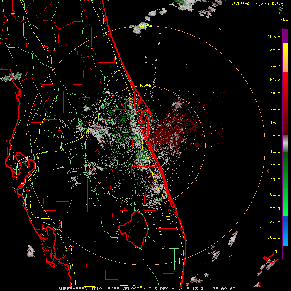Click the 76.7 value on velocity scale
Image resolution: width=291 pixels, height=291 pixels.
[x=275, y=65]
